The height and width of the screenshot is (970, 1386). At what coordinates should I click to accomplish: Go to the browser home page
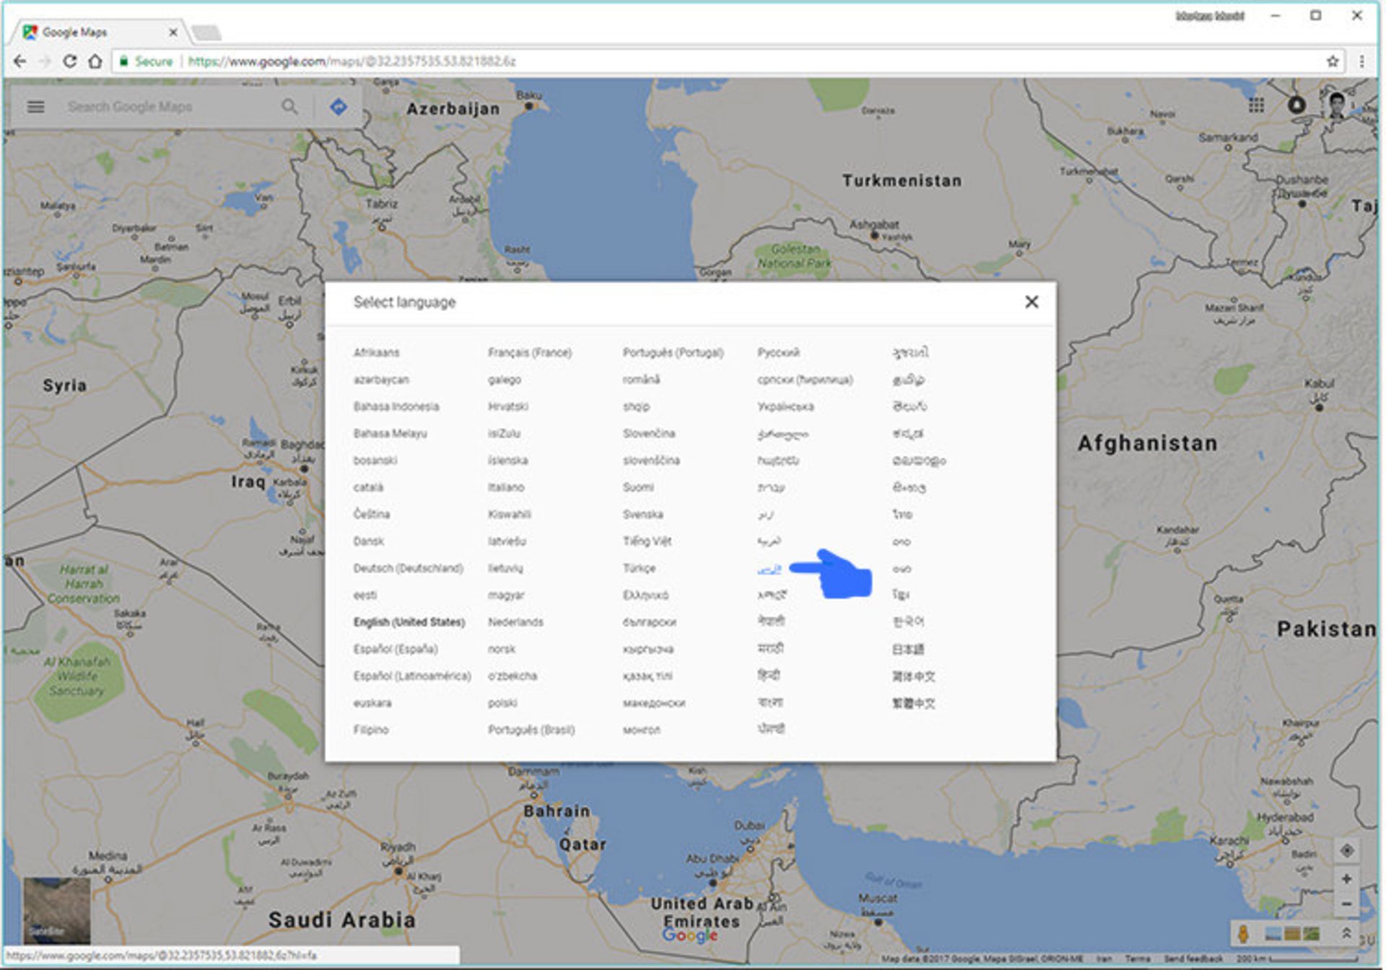95,61
